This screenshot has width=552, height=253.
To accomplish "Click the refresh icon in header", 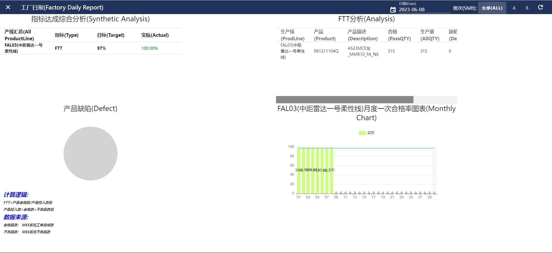I will pyautogui.click(x=540, y=7).
